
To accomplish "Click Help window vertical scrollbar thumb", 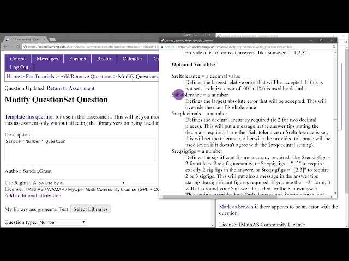I will 335,120.
